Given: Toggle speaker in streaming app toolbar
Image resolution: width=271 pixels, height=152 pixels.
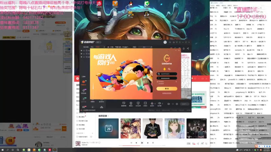Looking at the screenshot, I should (x=159, y=103).
